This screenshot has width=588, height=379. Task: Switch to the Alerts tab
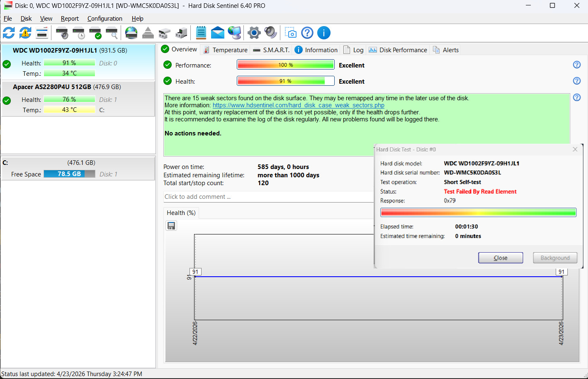tap(446, 50)
